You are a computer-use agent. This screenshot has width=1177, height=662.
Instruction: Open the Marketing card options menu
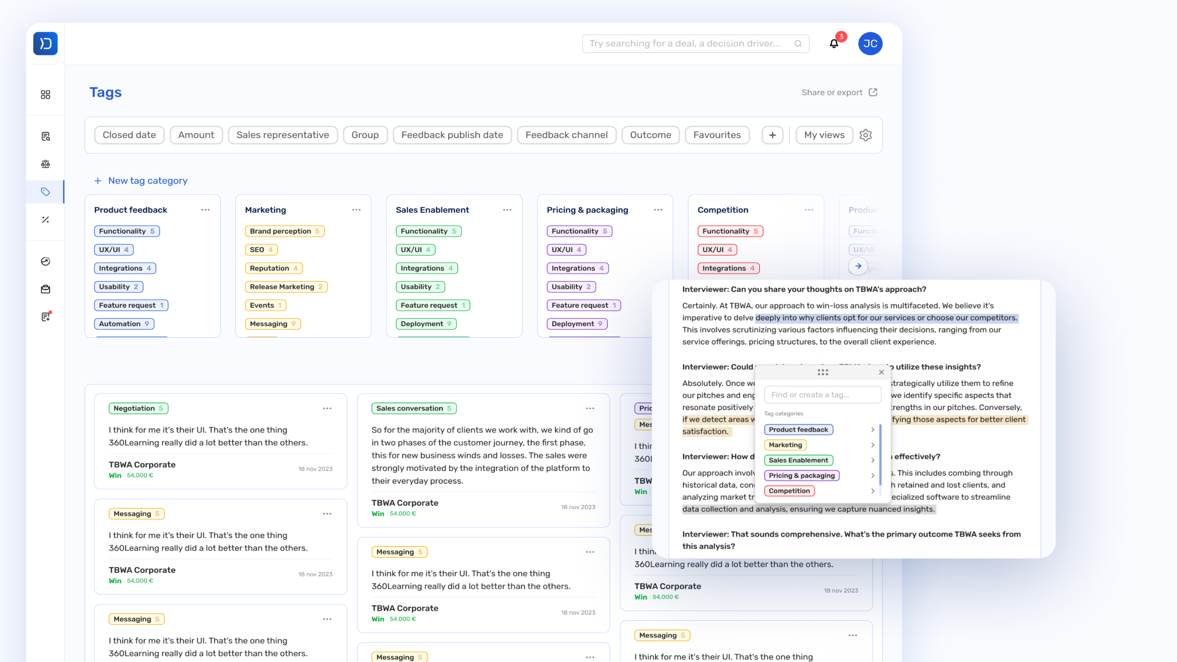(356, 209)
